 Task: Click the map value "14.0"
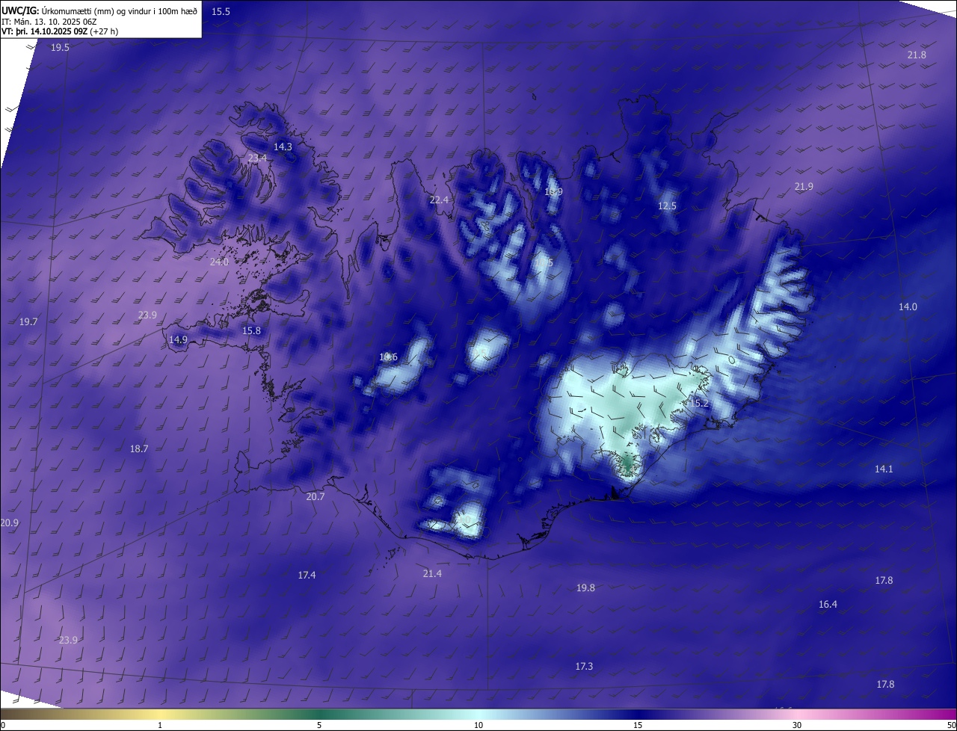(x=908, y=306)
